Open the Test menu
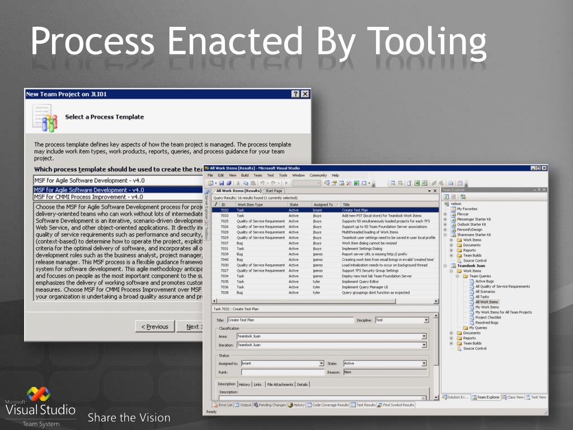The image size is (573, 430). [x=270, y=175]
